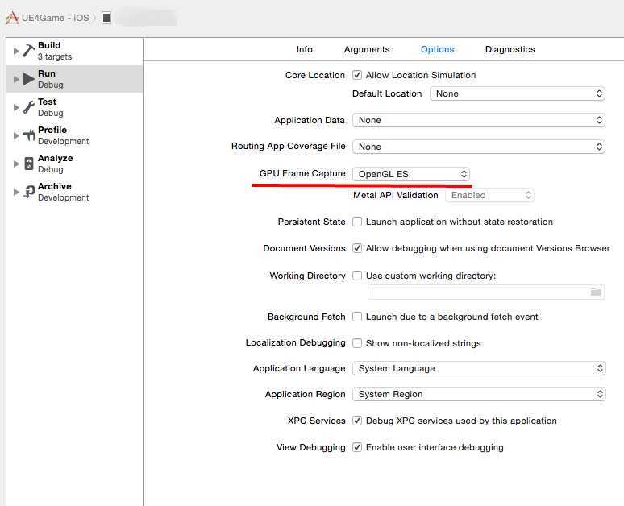The height and width of the screenshot is (506, 624).
Task: Enable Launch application without state restoration
Action: (357, 222)
